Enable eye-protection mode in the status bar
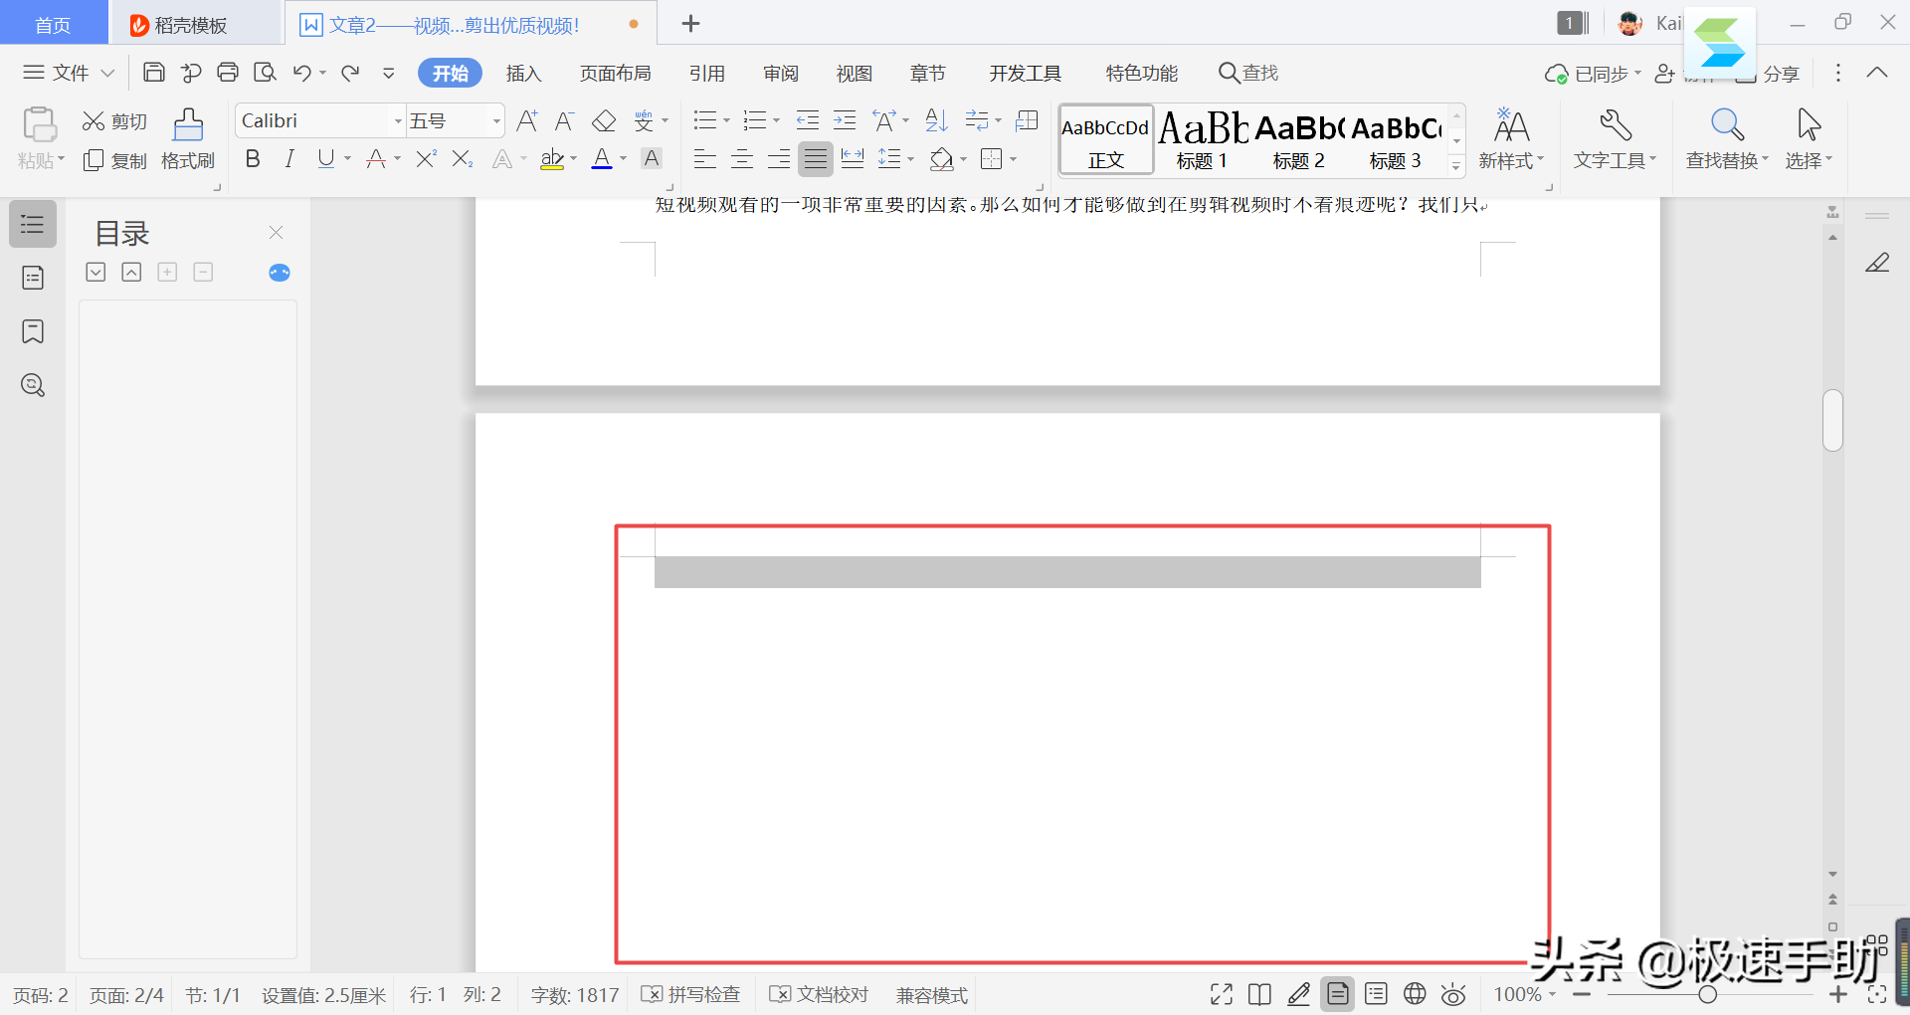 tap(1453, 993)
